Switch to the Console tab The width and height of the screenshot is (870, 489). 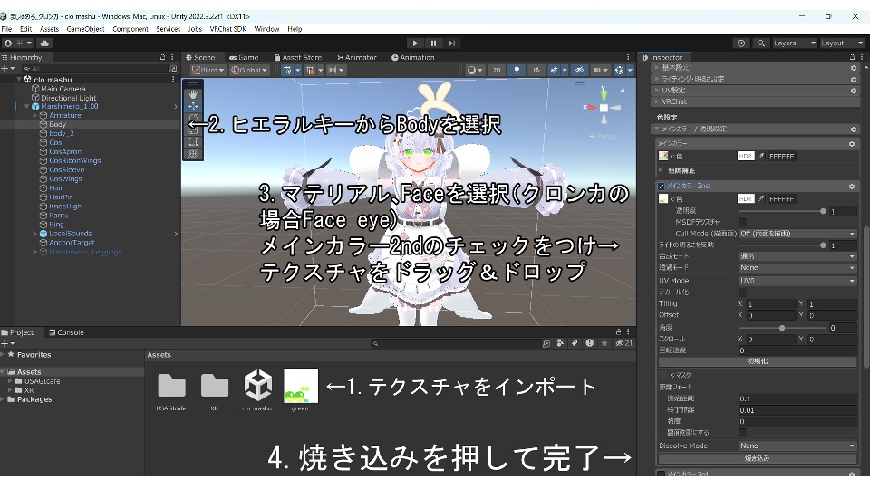pos(66,332)
